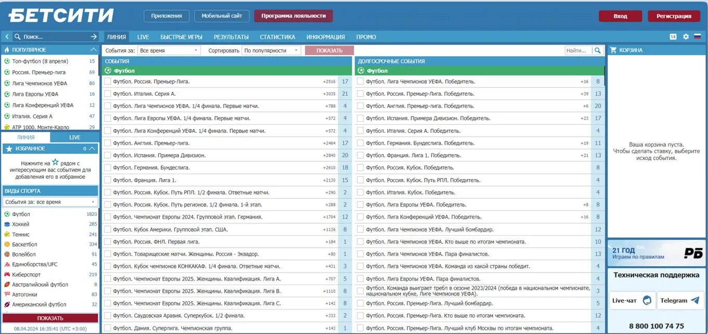Check Лига Чемпионов УЕФА. Победитель box

360,82
